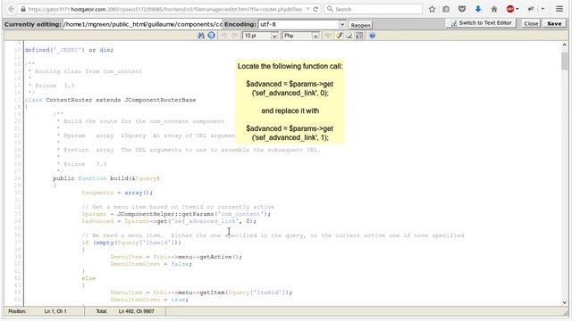The height and width of the screenshot is (321, 572).
Task: Open the Php syntax language dropdown
Action: coord(301,36)
